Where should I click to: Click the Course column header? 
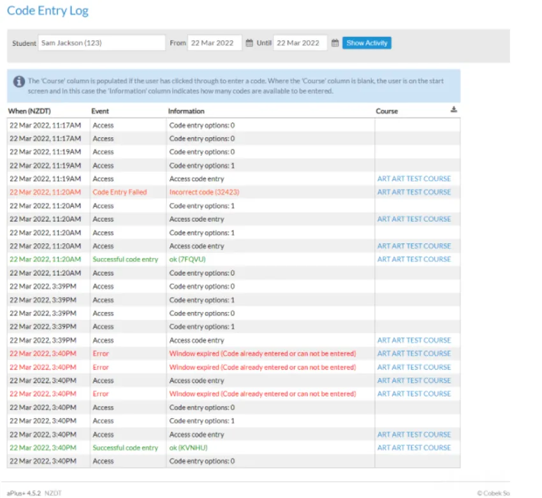[387, 111]
